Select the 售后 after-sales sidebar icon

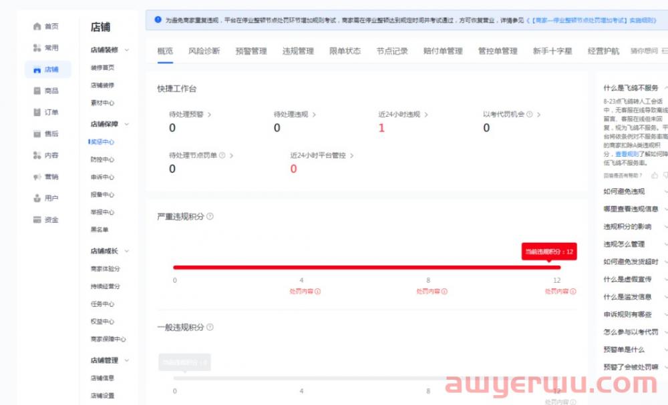click(37, 133)
